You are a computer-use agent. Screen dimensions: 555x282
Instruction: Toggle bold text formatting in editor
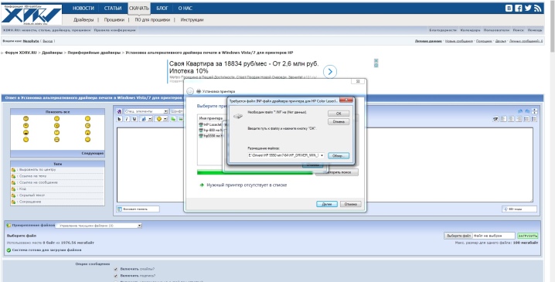pos(120,119)
